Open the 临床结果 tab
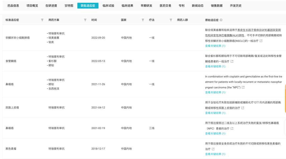This screenshot has height=159, width=286. (x=127, y=6)
